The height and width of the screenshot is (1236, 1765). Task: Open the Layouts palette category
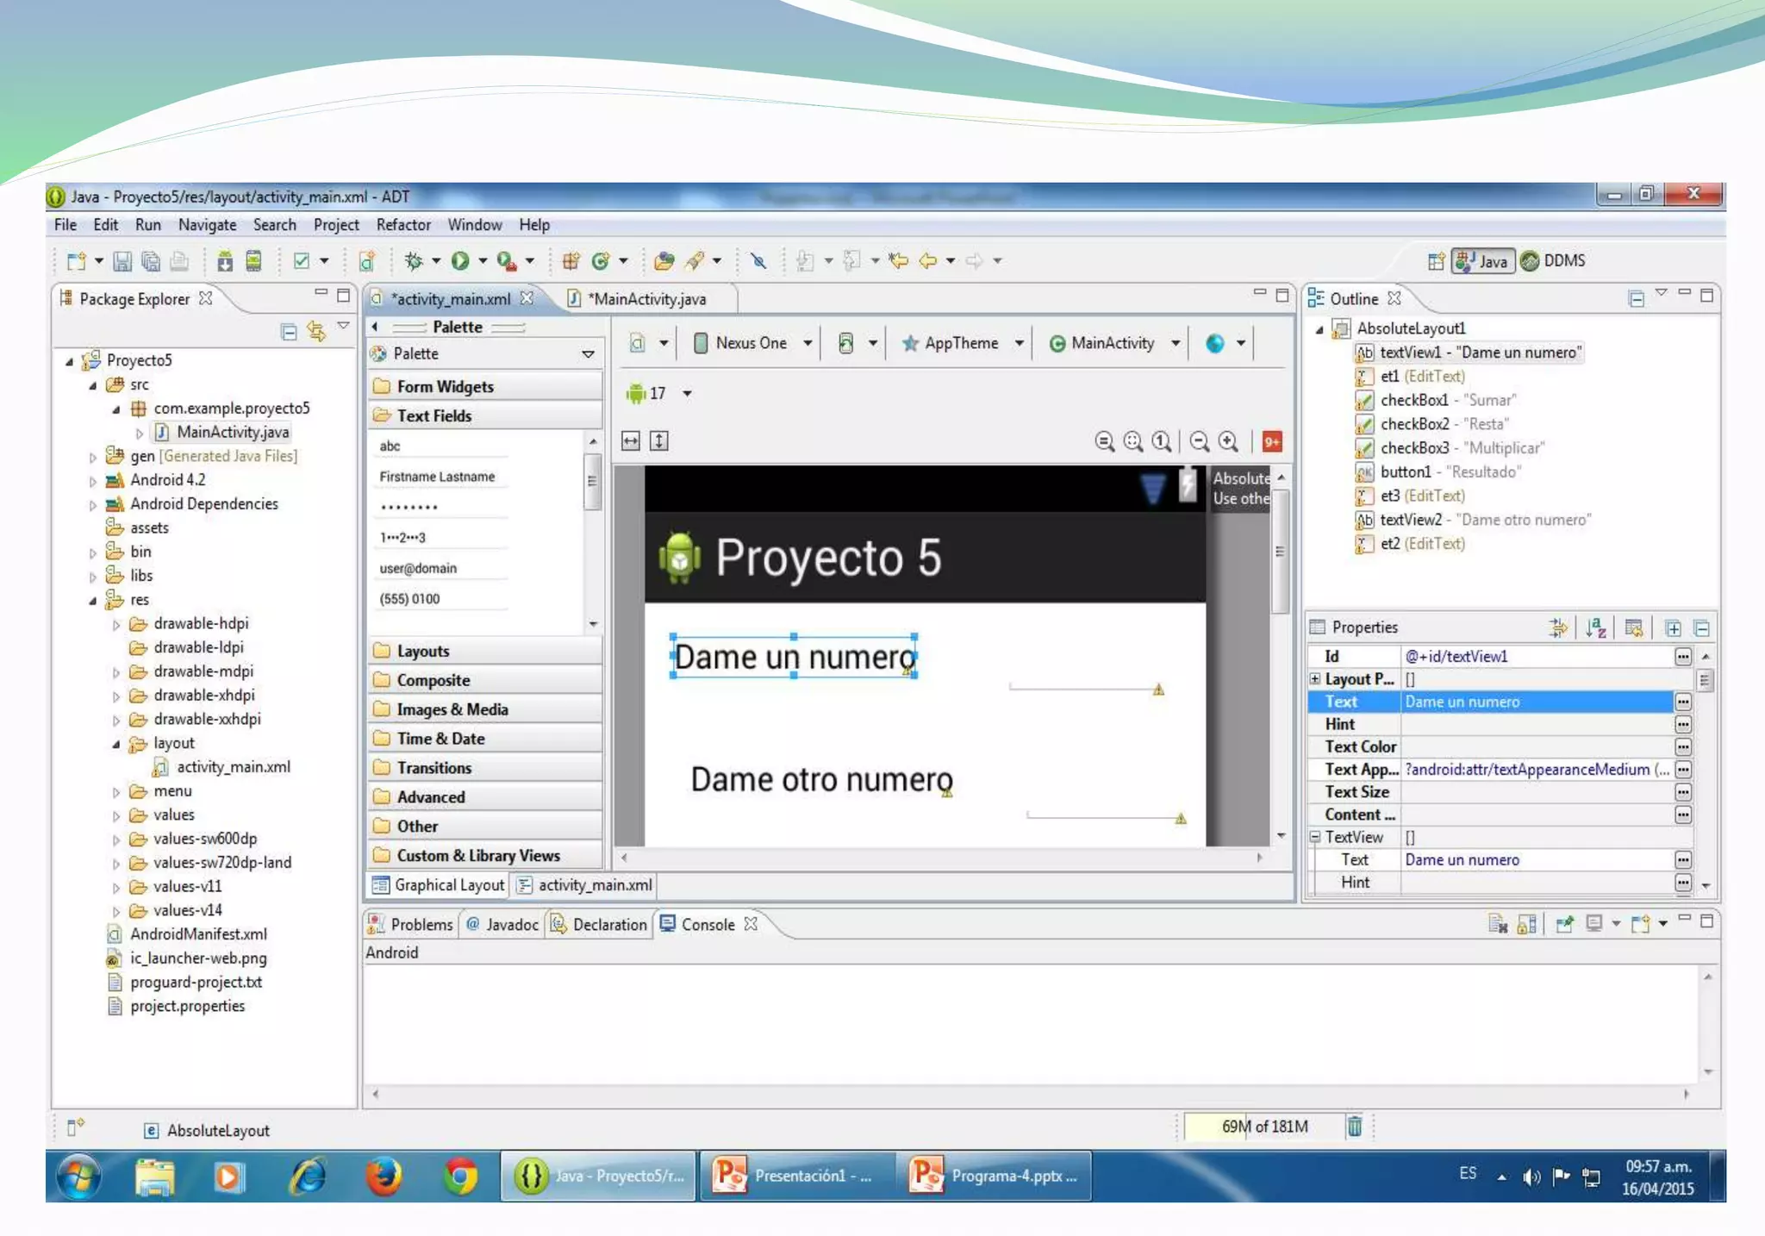pos(422,652)
